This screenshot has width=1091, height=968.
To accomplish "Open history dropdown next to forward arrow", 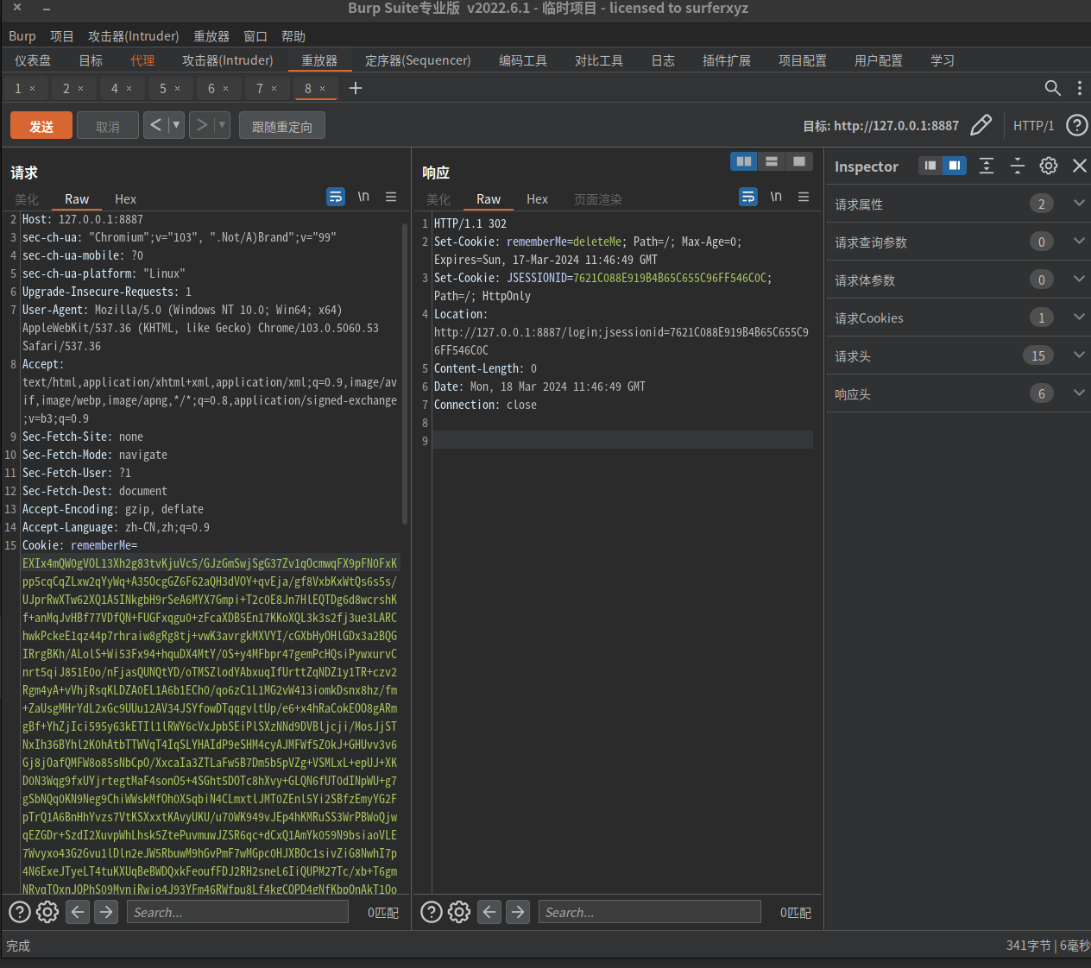I will (x=222, y=125).
